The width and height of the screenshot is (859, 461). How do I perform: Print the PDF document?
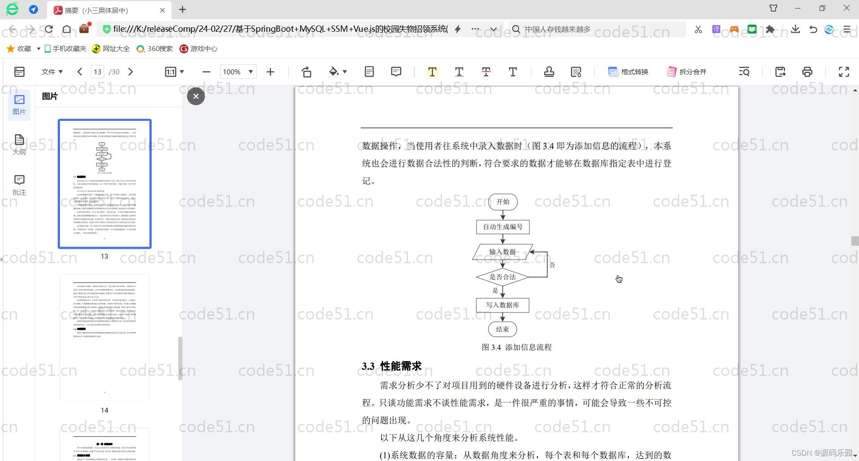coord(807,72)
